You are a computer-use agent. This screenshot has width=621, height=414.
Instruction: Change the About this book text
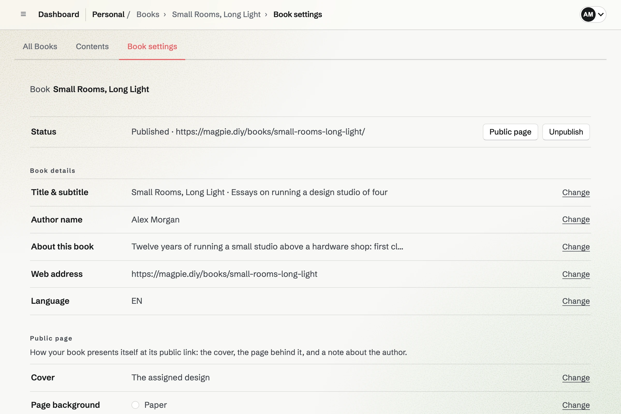pyautogui.click(x=576, y=247)
